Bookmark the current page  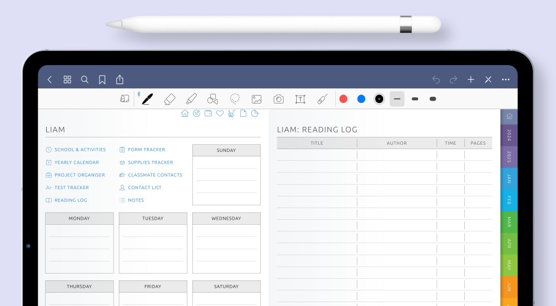click(x=102, y=80)
